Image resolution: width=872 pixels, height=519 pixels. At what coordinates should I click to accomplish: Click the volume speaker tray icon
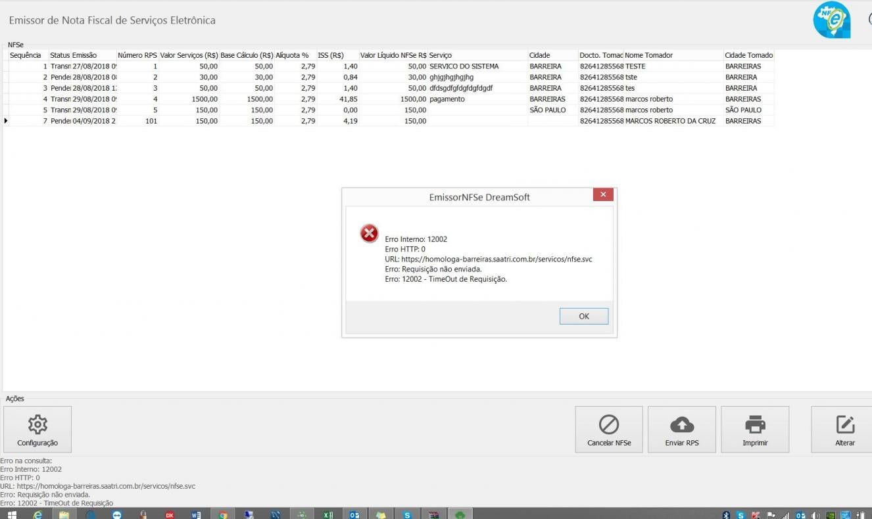pos(815,515)
